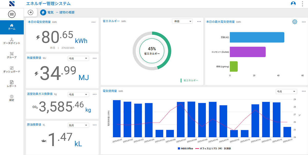This screenshot has height=155, width=308.
Task: Click the 昨日 274.83 kWh text
Action: coord(62,48)
